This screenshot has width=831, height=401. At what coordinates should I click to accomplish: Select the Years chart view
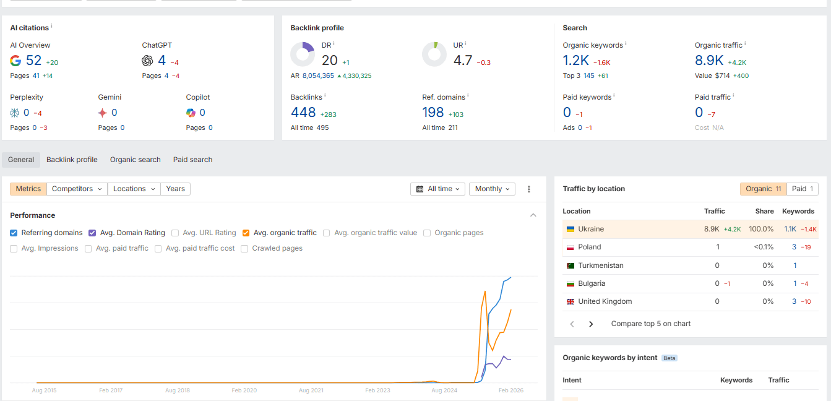176,189
